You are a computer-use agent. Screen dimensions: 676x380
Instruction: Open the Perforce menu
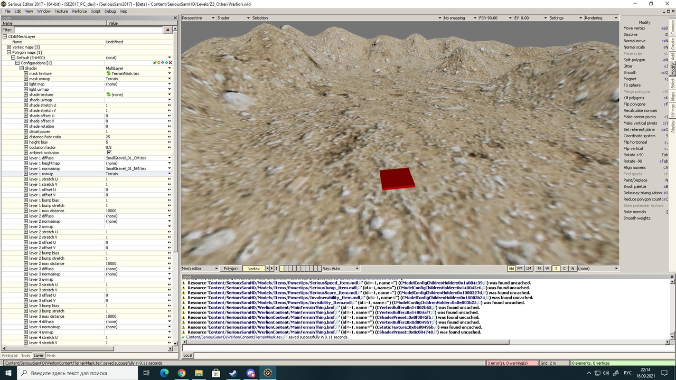click(79, 11)
